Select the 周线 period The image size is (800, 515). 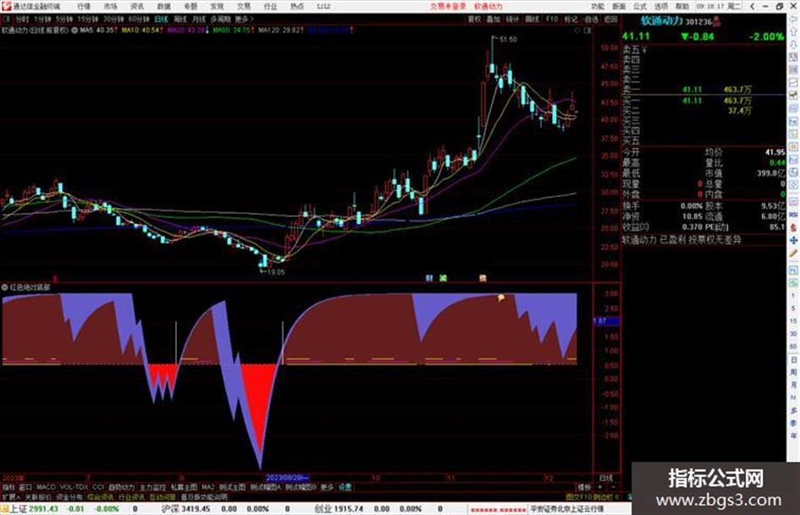click(180, 19)
